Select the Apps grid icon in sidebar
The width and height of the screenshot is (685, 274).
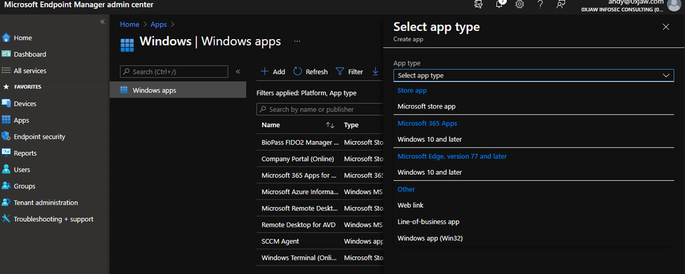pos(6,120)
